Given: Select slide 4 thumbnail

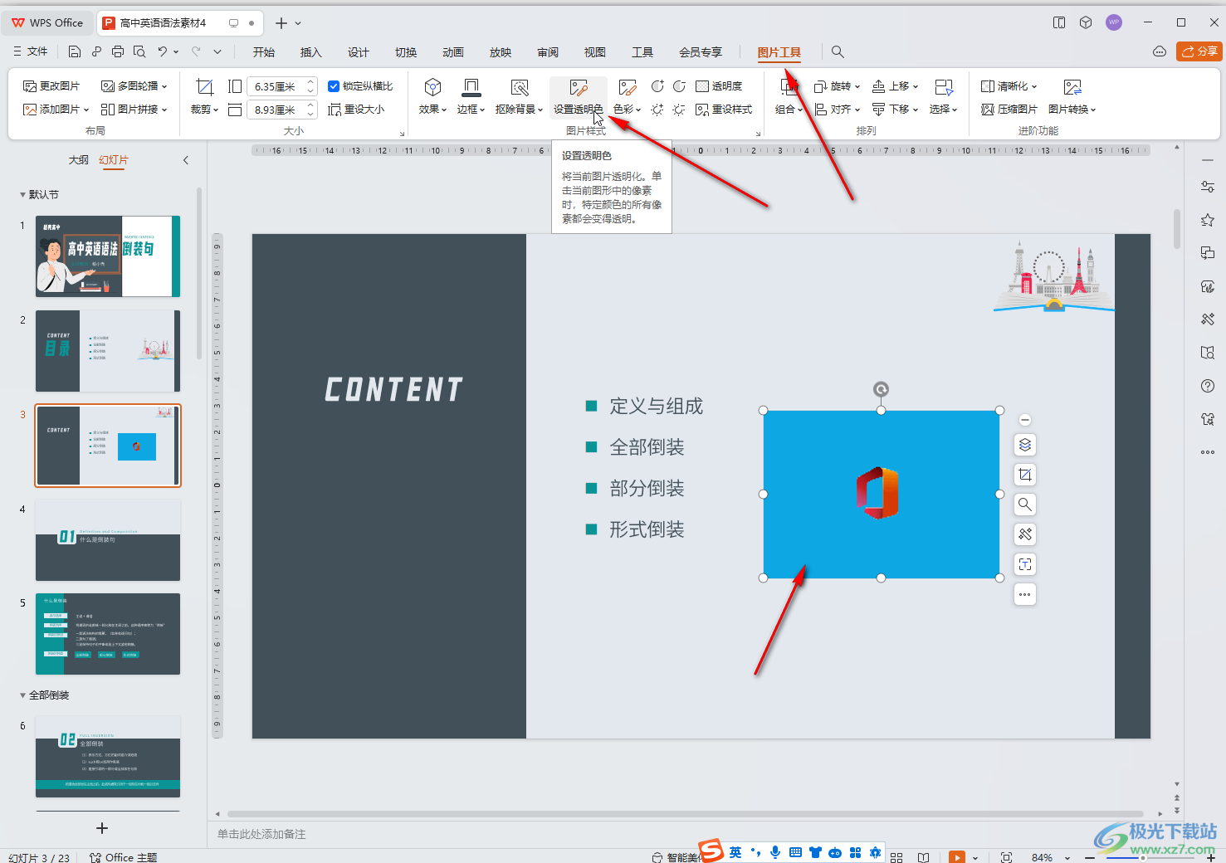Looking at the screenshot, I should (108, 540).
